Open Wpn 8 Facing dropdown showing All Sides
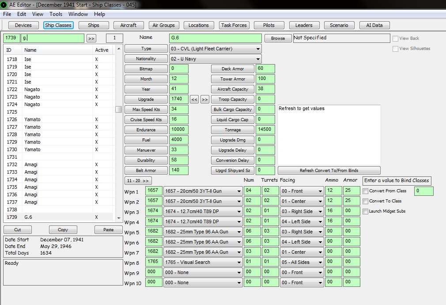 pos(302,262)
